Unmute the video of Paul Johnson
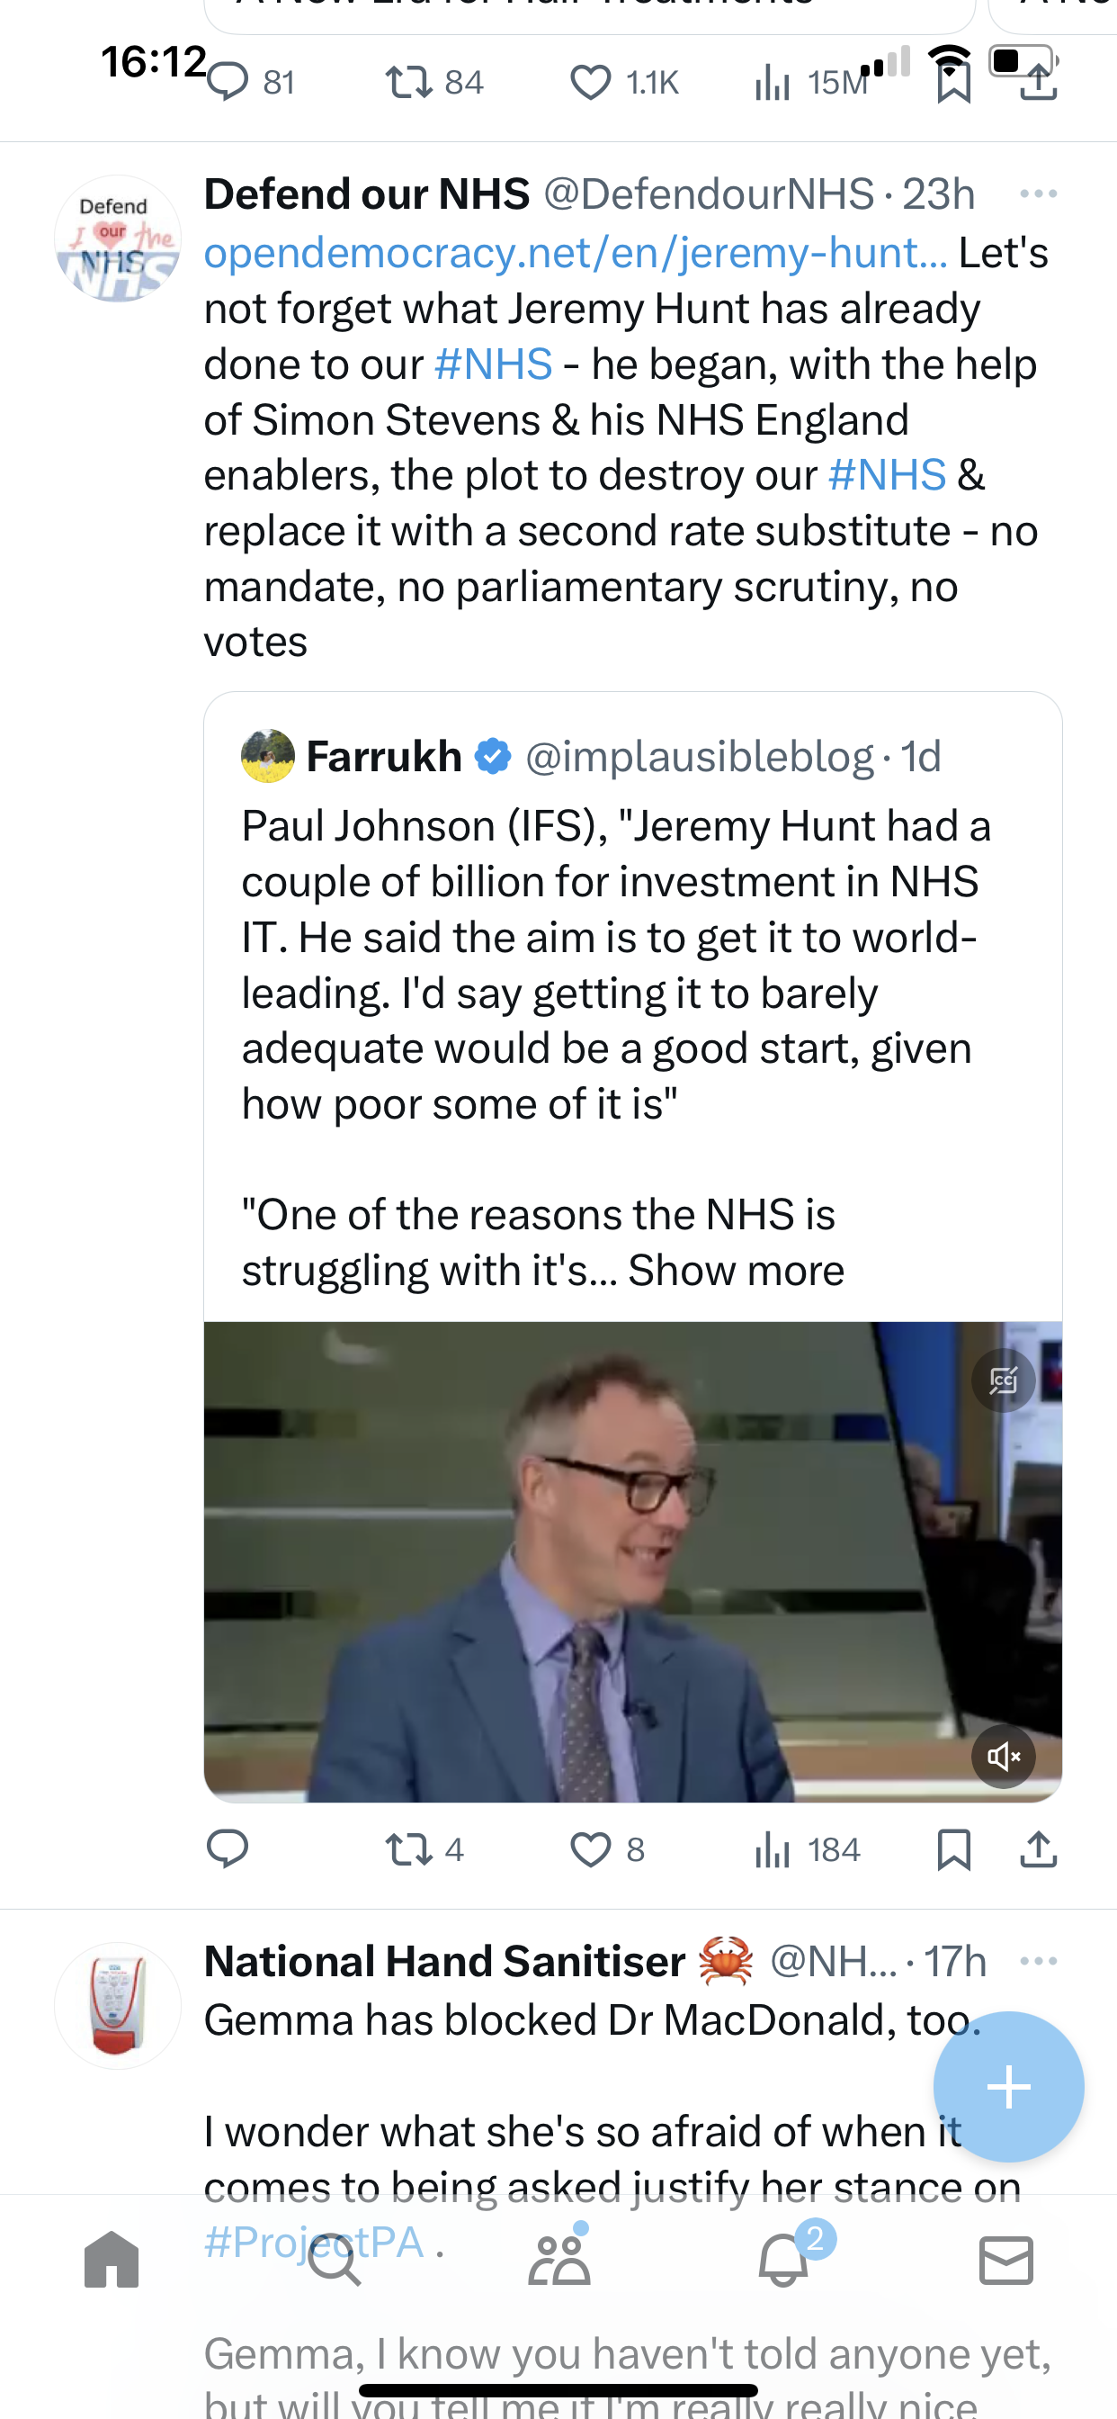Viewport: 1117px width, 2419px height. (1004, 1755)
